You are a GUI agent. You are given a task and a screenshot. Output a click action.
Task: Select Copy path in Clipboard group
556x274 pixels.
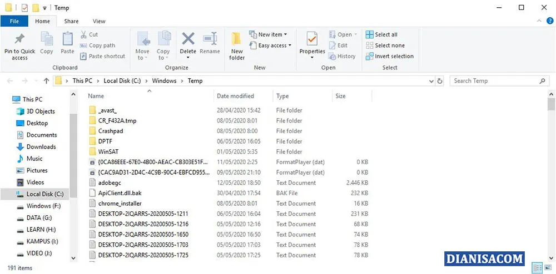pos(97,45)
